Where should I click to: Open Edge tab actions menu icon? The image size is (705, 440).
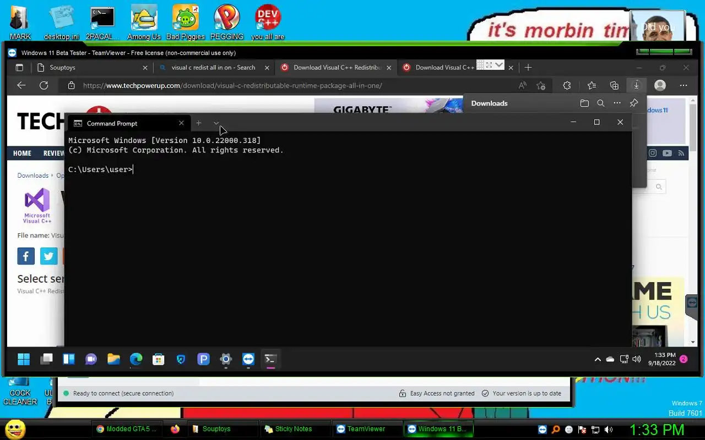(19, 68)
